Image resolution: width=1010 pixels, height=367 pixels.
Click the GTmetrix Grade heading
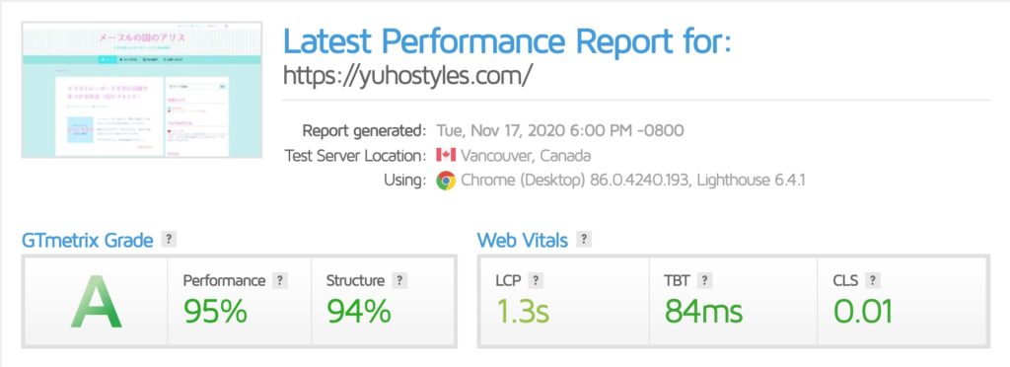(88, 240)
